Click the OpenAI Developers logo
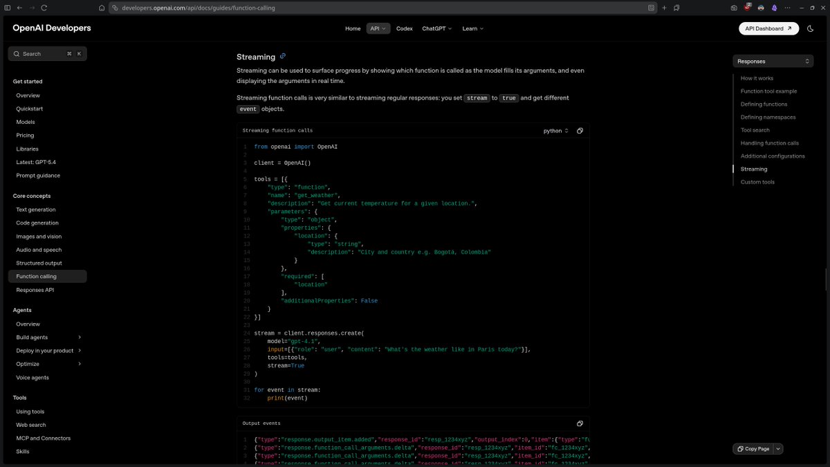The height and width of the screenshot is (467, 830). [52, 28]
